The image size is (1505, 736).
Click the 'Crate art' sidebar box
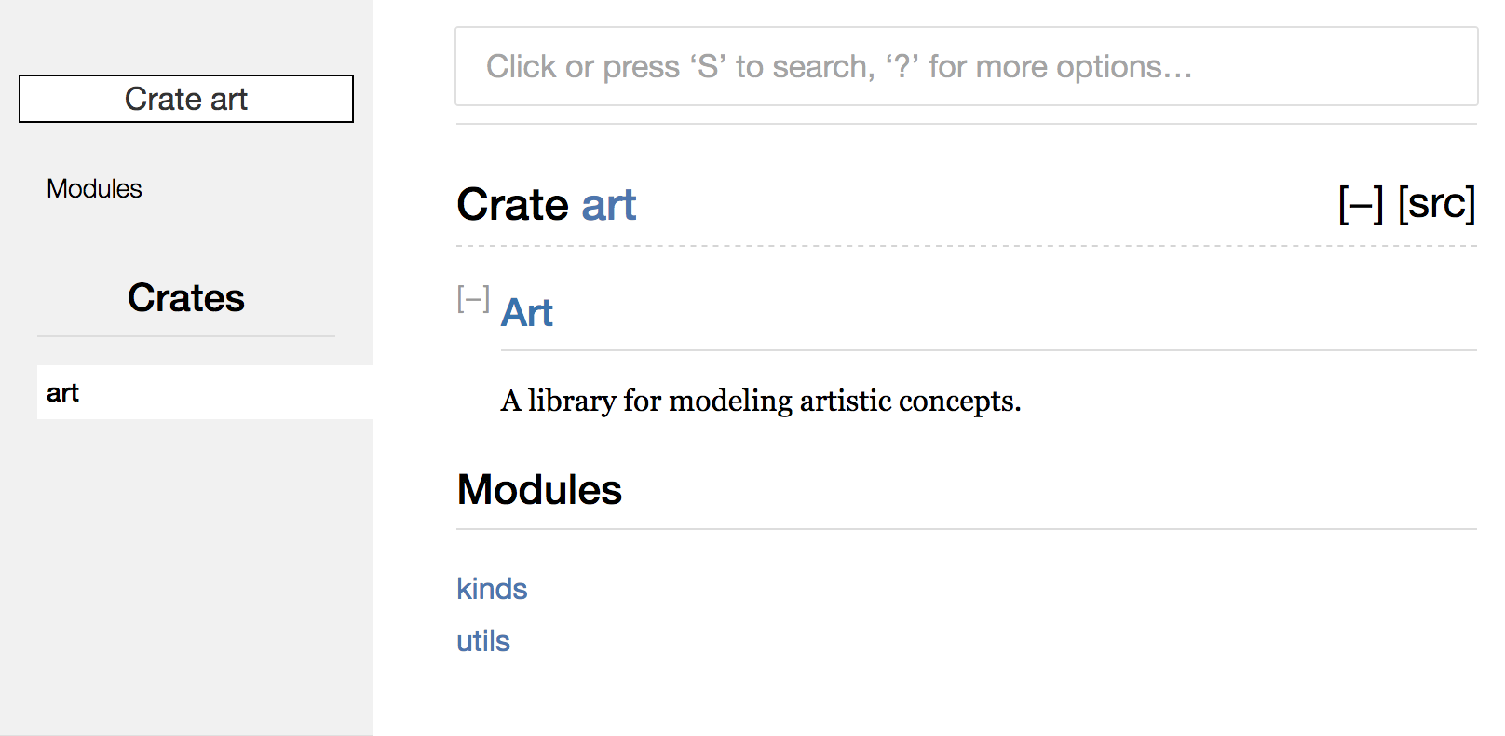(x=186, y=99)
